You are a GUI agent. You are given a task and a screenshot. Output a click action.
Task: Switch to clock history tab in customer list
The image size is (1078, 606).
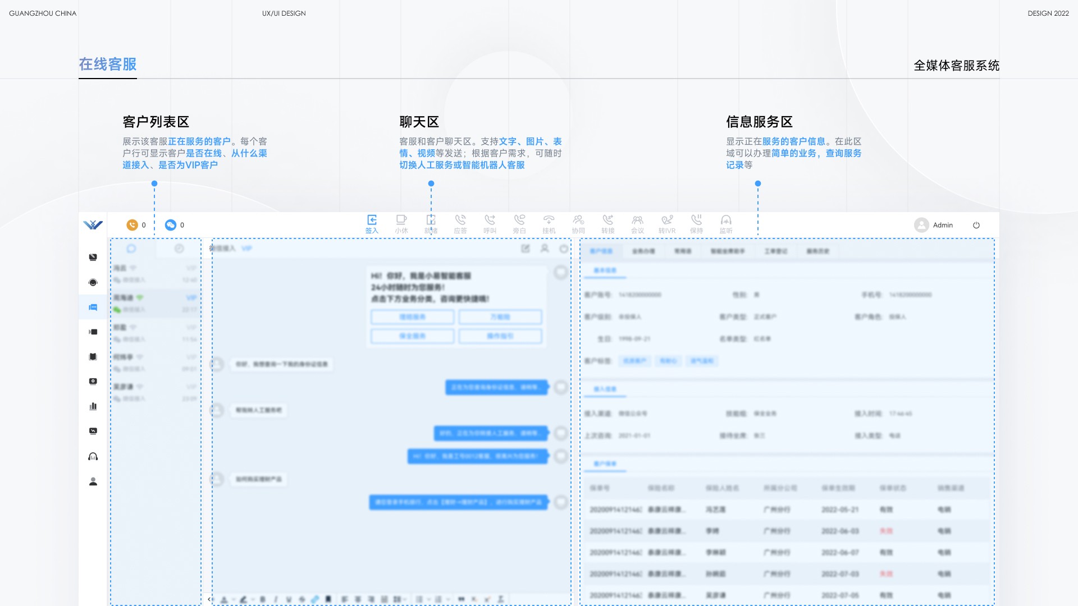(179, 249)
